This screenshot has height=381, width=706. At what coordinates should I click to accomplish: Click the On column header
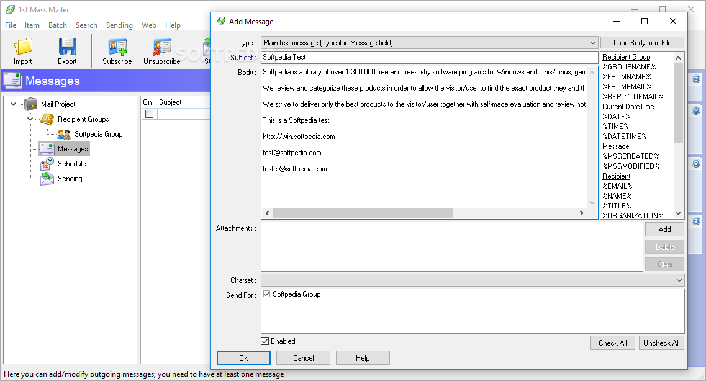point(148,102)
